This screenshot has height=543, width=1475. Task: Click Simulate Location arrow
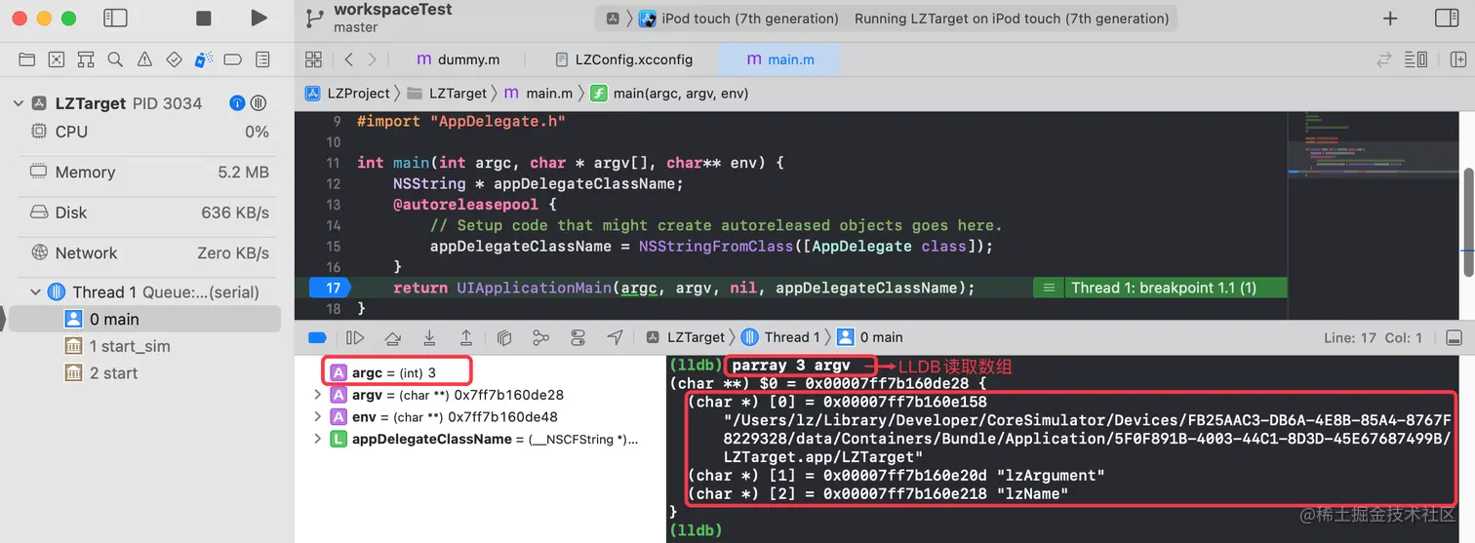[615, 337]
